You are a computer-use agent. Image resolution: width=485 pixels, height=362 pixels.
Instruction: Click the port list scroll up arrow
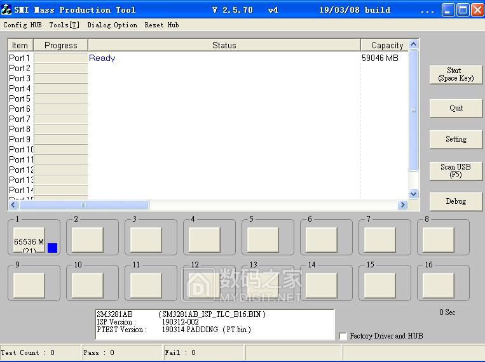(414, 44)
